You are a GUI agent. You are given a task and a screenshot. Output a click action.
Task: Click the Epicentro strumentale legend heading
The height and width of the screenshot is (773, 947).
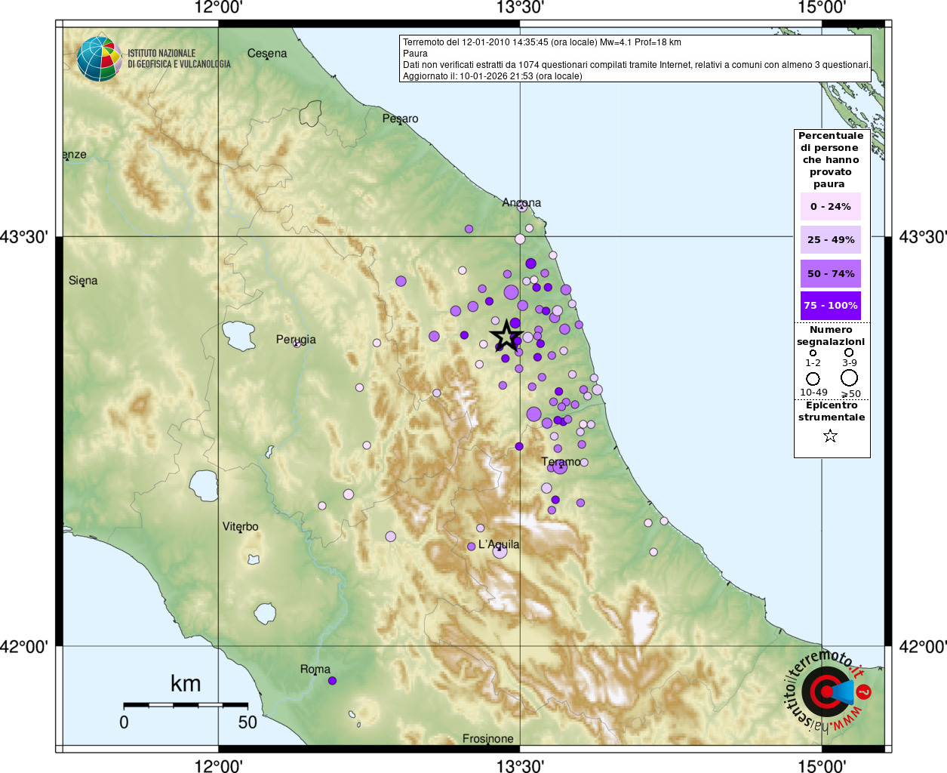pos(832,411)
